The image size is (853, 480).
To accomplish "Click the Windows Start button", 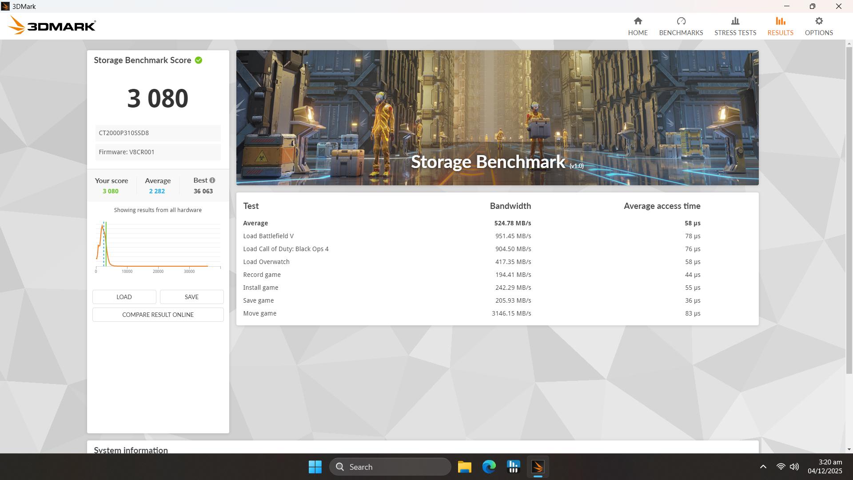I will [315, 467].
